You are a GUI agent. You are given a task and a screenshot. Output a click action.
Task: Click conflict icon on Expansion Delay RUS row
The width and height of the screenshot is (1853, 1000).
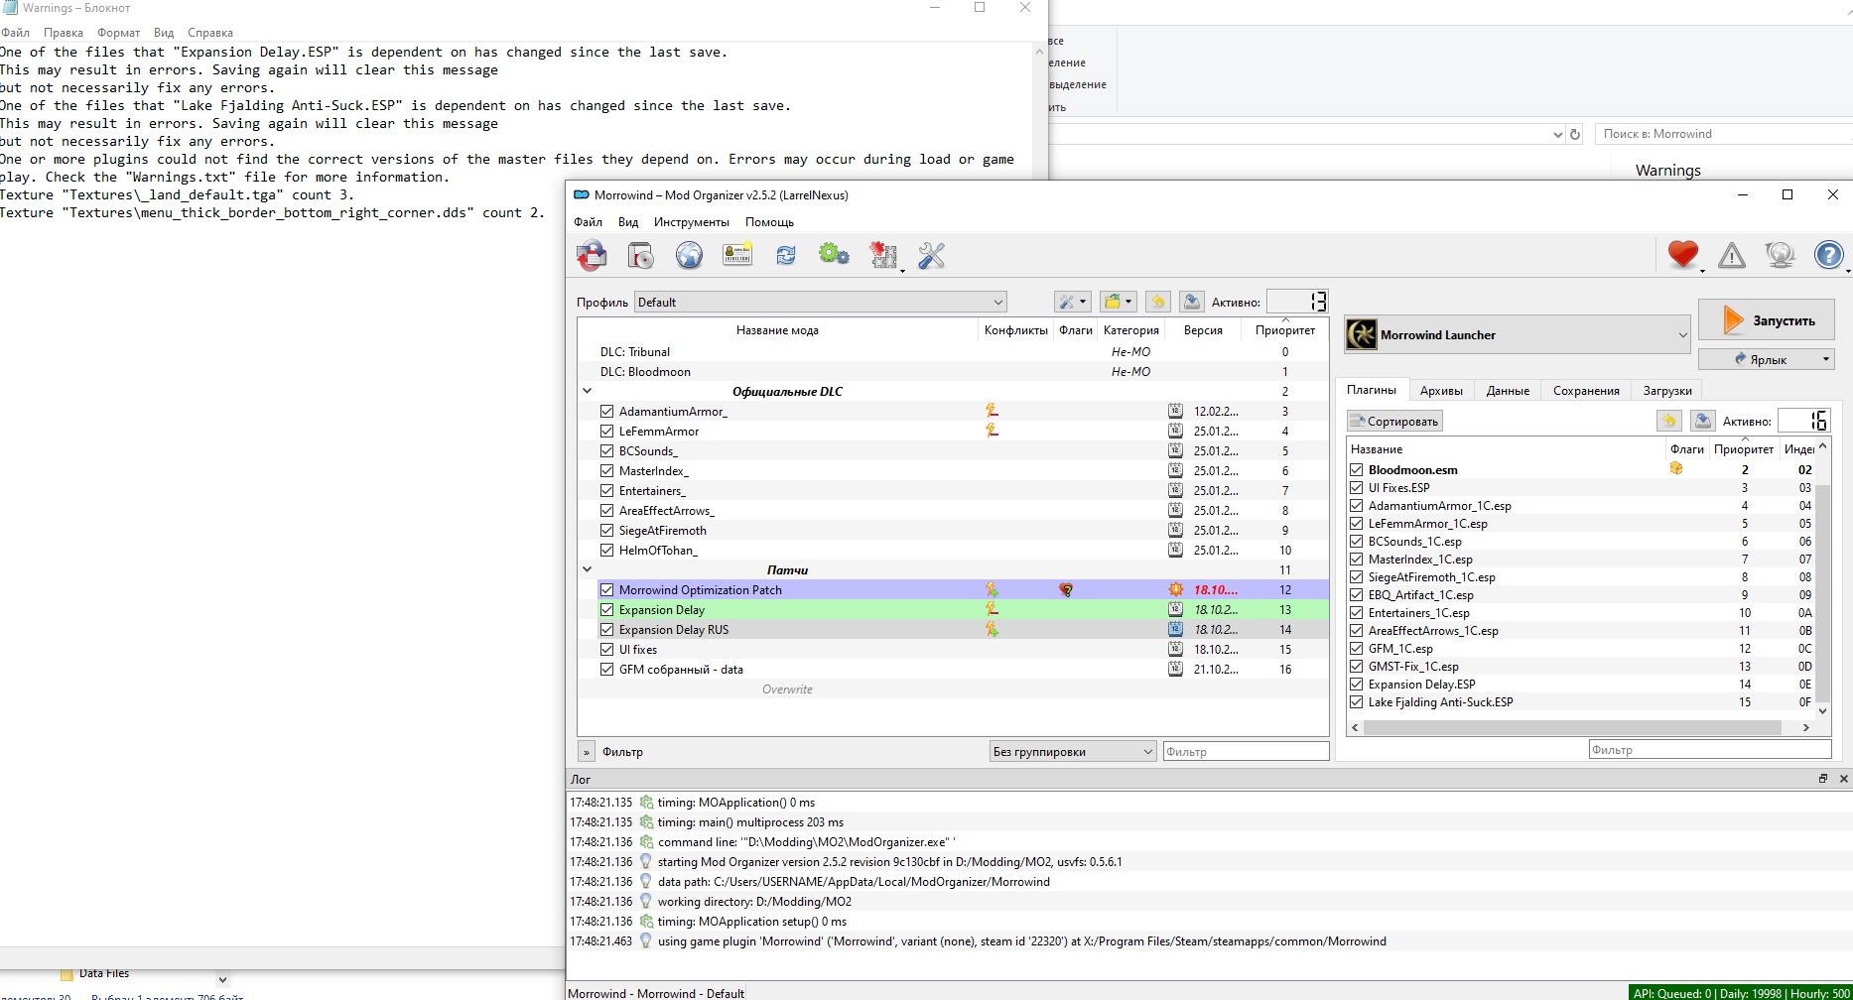pos(992,629)
